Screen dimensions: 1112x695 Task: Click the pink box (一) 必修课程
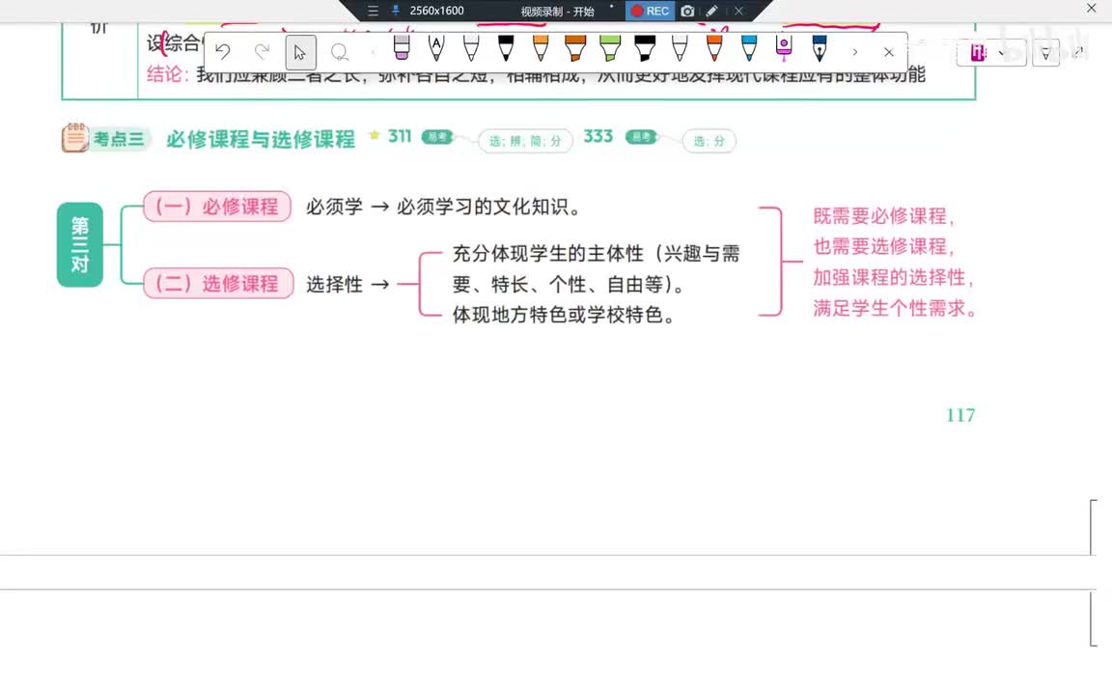(217, 207)
